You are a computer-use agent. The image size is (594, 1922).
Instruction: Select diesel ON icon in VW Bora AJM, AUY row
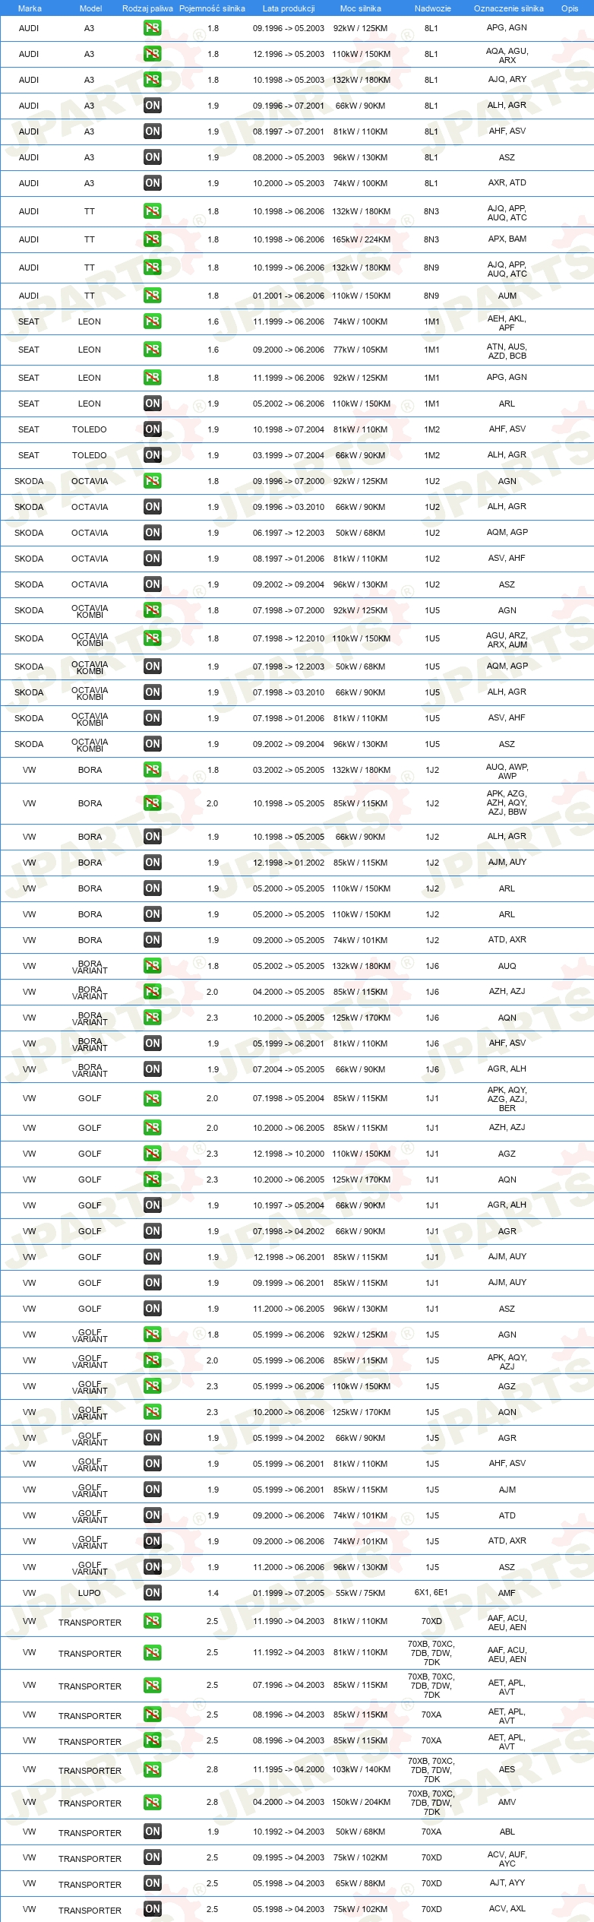[153, 863]
